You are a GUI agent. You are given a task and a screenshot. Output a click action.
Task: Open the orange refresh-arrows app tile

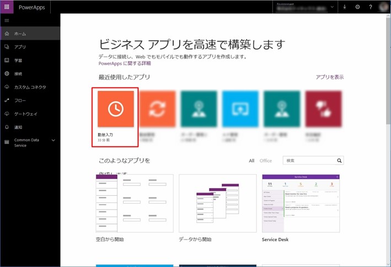[x=157, y=109]
